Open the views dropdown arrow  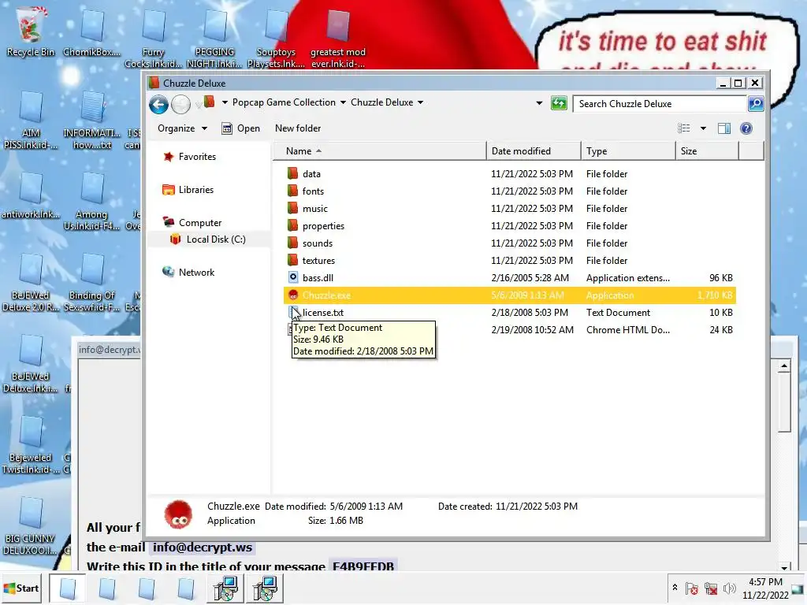(703, 128)
